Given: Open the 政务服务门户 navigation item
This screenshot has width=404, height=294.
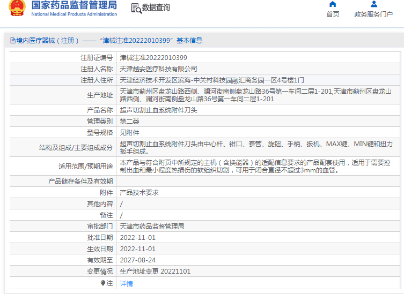Looking at the screenshot, I should 373,14.
